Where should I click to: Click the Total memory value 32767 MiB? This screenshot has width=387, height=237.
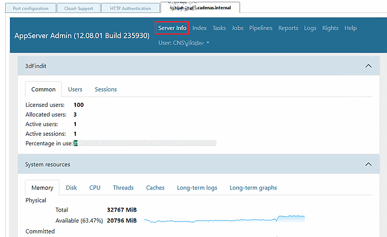pos(122,210)
